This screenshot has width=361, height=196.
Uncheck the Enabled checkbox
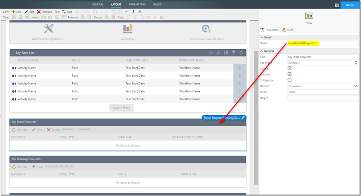[x=289, y=74]
